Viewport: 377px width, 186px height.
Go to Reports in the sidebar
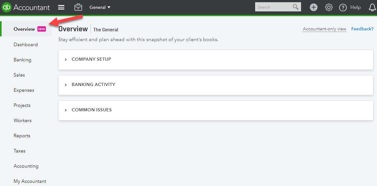pos(22,136)
